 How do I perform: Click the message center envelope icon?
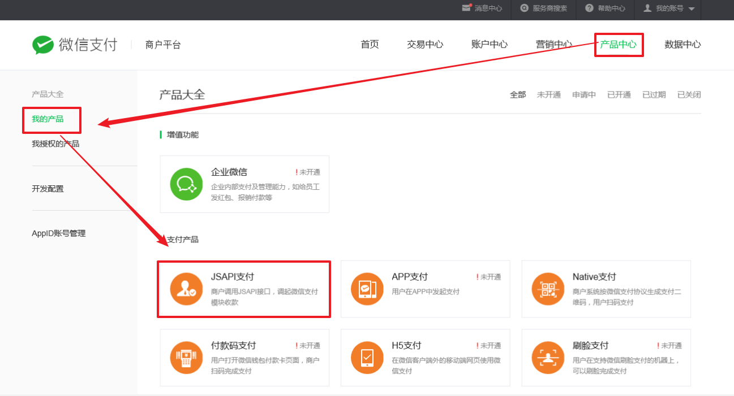coord(467,8)
